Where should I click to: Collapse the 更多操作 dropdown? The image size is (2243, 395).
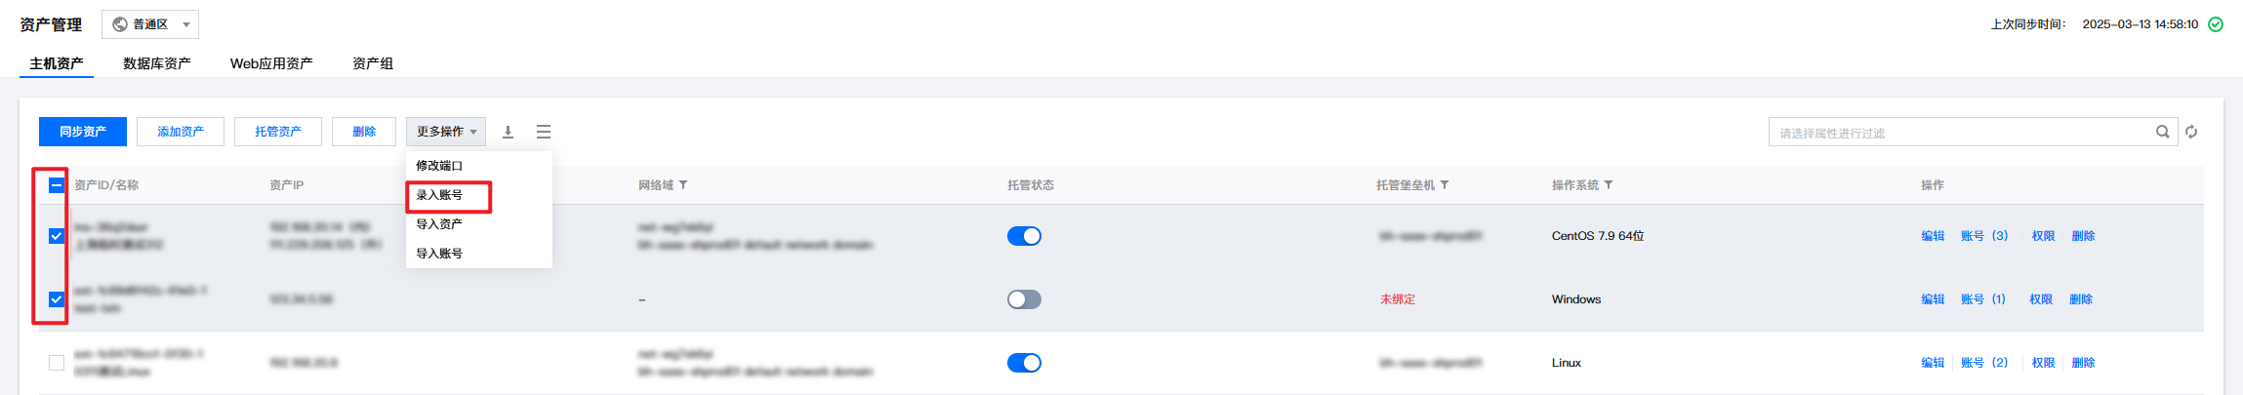tap(446, 132)
